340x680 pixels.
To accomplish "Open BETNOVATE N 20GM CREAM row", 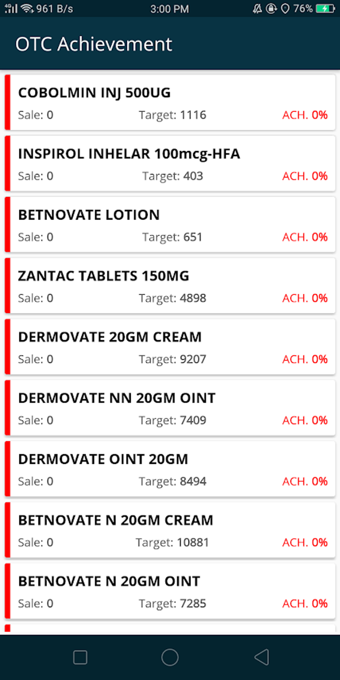I will coord(170,530).
